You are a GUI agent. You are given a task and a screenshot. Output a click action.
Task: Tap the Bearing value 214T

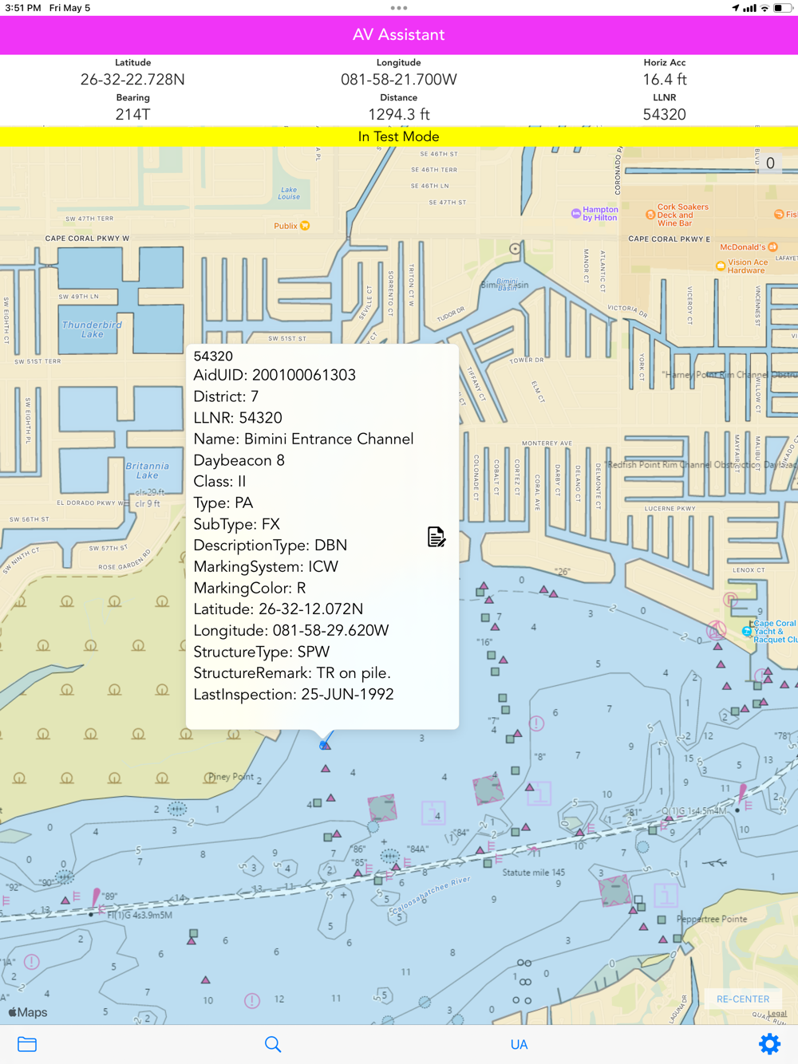tap(132, 114)
